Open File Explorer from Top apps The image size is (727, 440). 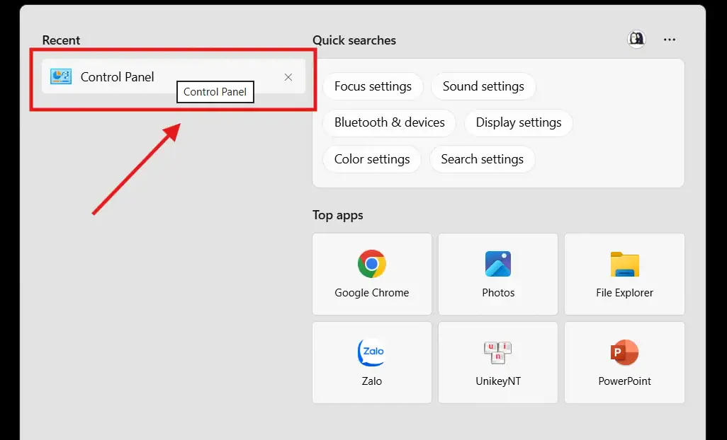pyautogui.click(x=624, y=274)
